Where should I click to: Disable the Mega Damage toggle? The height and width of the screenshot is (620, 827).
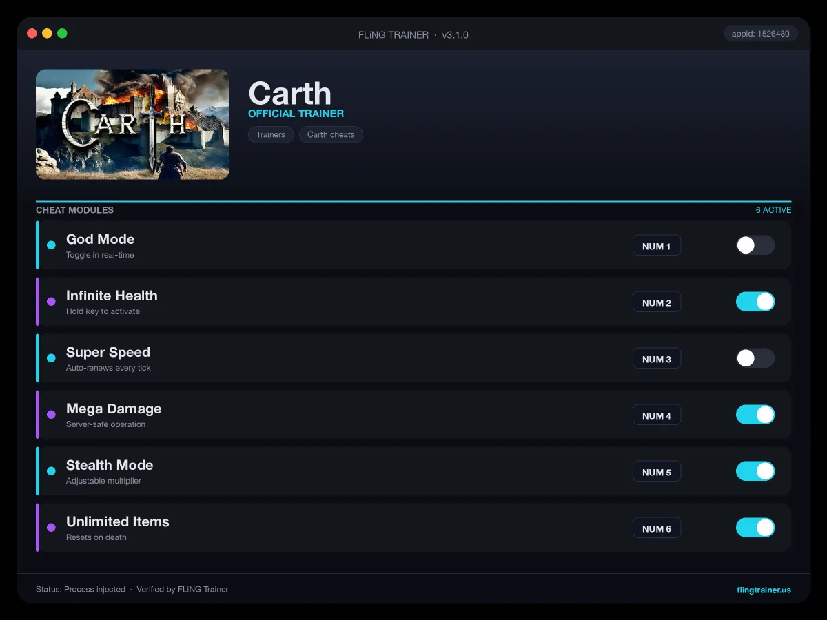[755, 415]
